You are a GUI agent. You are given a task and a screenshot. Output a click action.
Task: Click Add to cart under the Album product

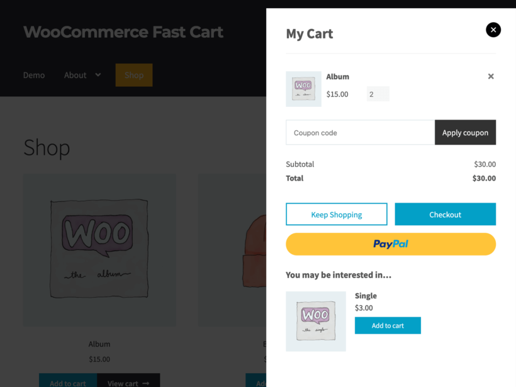click(67, 381)
